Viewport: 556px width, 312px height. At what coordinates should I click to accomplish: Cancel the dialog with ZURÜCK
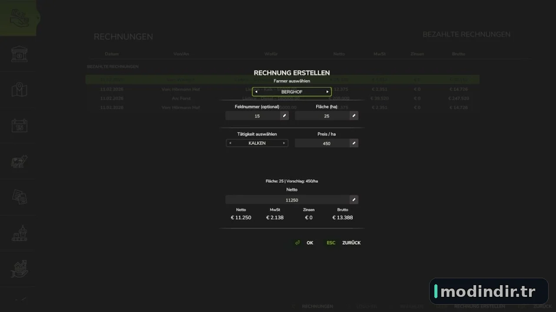click(x=351, y=243)
